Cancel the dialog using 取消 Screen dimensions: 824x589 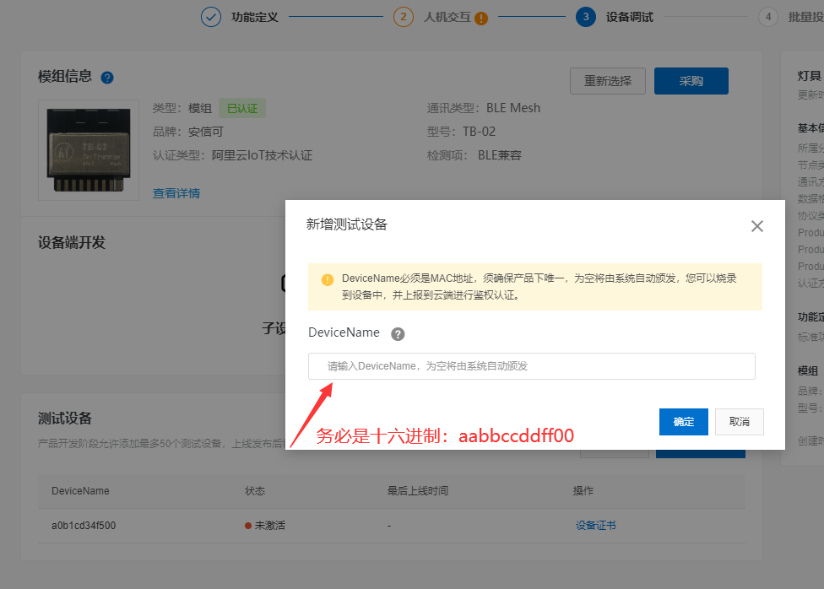[739, 422]
